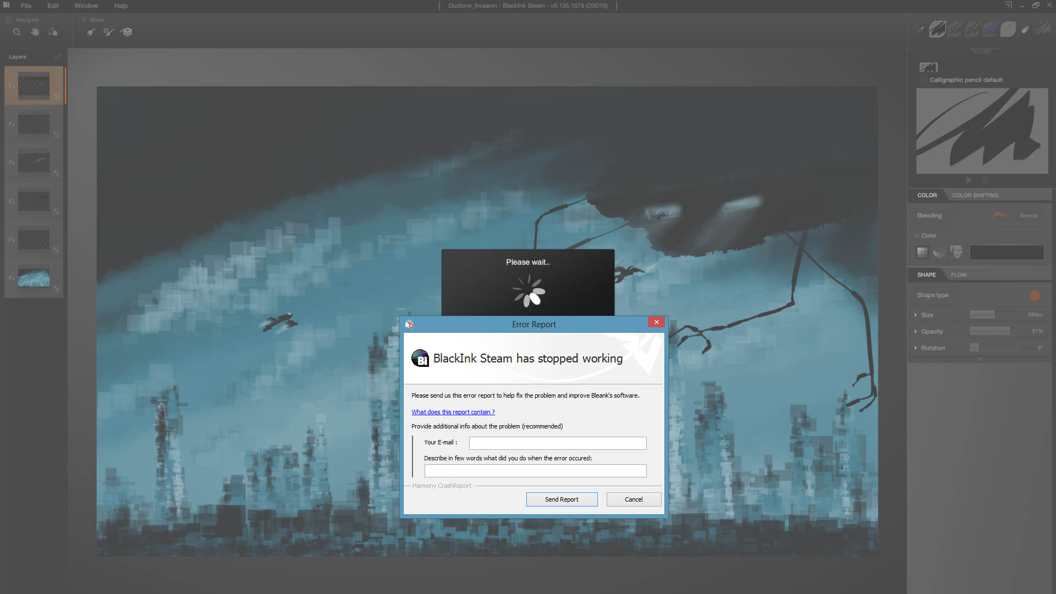The width and height of the screenshot is (1056, 594).
Task: Click the orange Shape type circle
Action: point(1035,295)
